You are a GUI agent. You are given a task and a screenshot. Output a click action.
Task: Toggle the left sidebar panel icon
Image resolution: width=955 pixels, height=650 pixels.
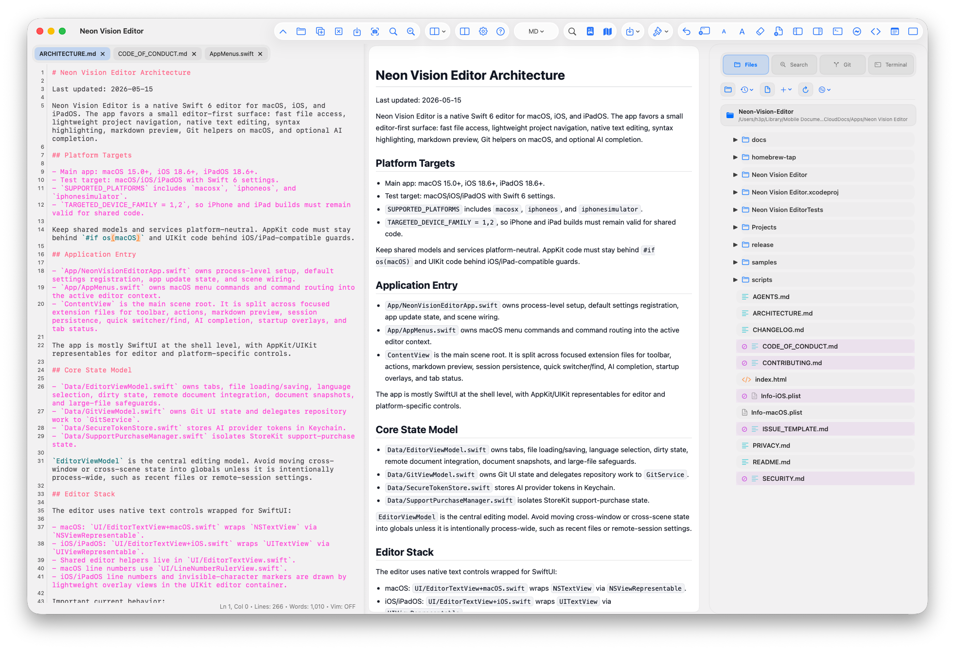point(797,32)
